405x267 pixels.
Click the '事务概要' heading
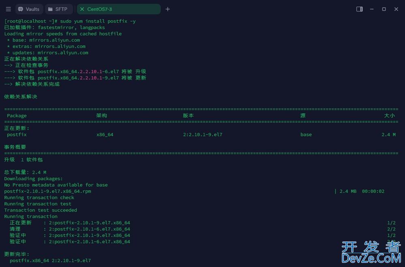(x=15, y=147)
